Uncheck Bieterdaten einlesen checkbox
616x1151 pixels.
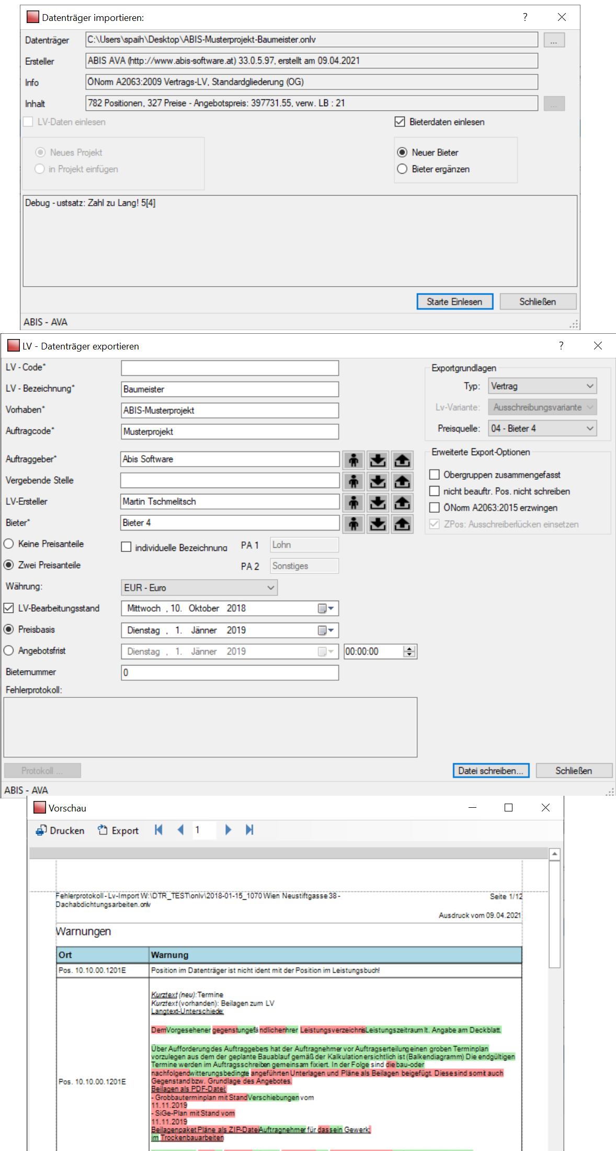400,122
